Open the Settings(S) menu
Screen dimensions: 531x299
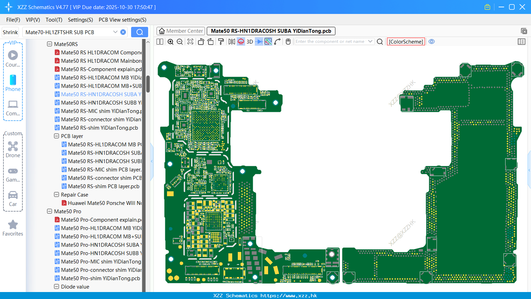tap(81, 20)
